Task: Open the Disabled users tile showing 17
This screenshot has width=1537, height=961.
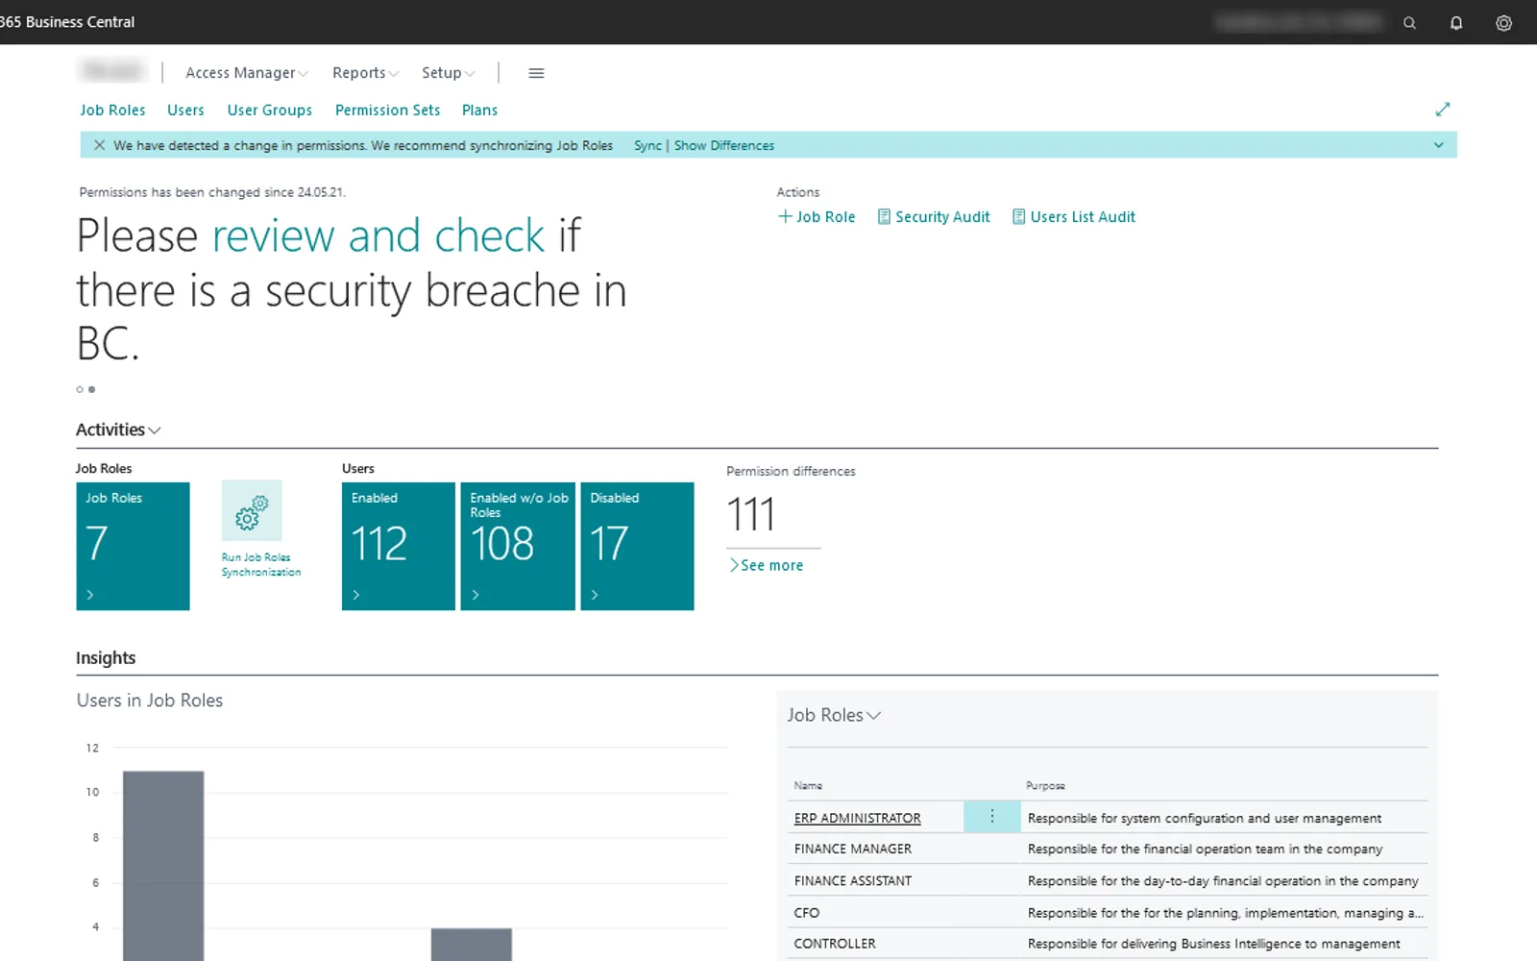Action: (637, 546)
